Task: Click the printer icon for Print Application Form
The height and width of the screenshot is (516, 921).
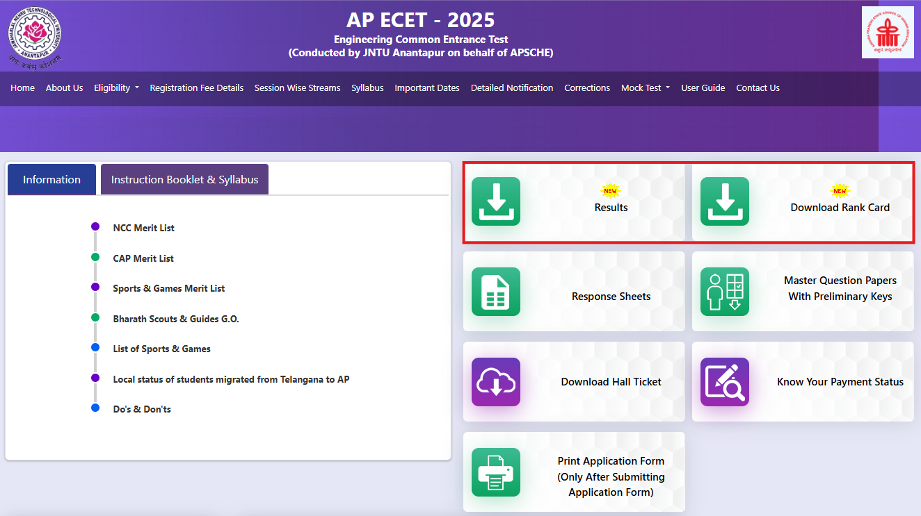Action: point(496,472)
